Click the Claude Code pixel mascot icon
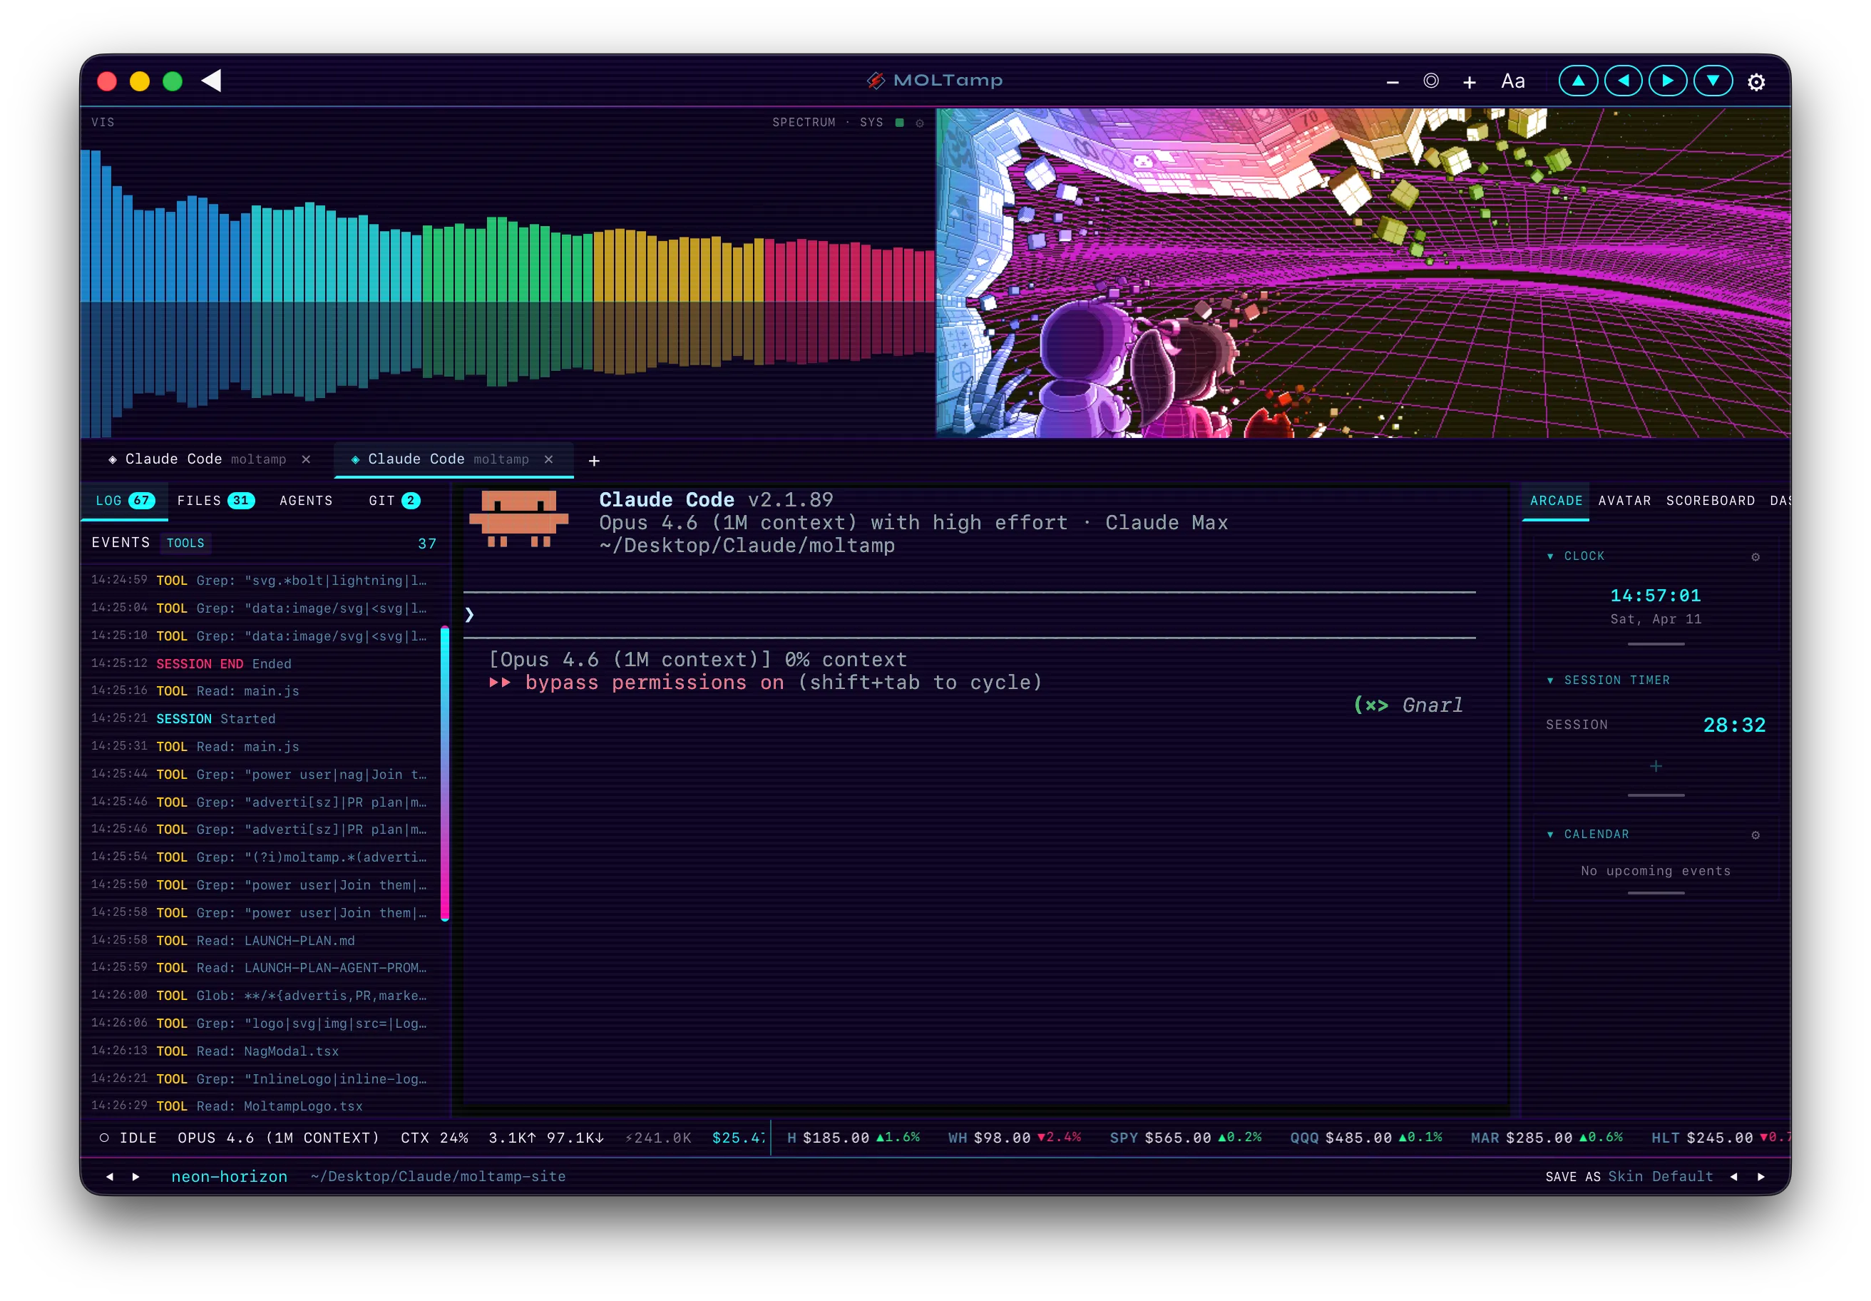The height and width of the screenshot is (1301, 1871). (518, 519)
